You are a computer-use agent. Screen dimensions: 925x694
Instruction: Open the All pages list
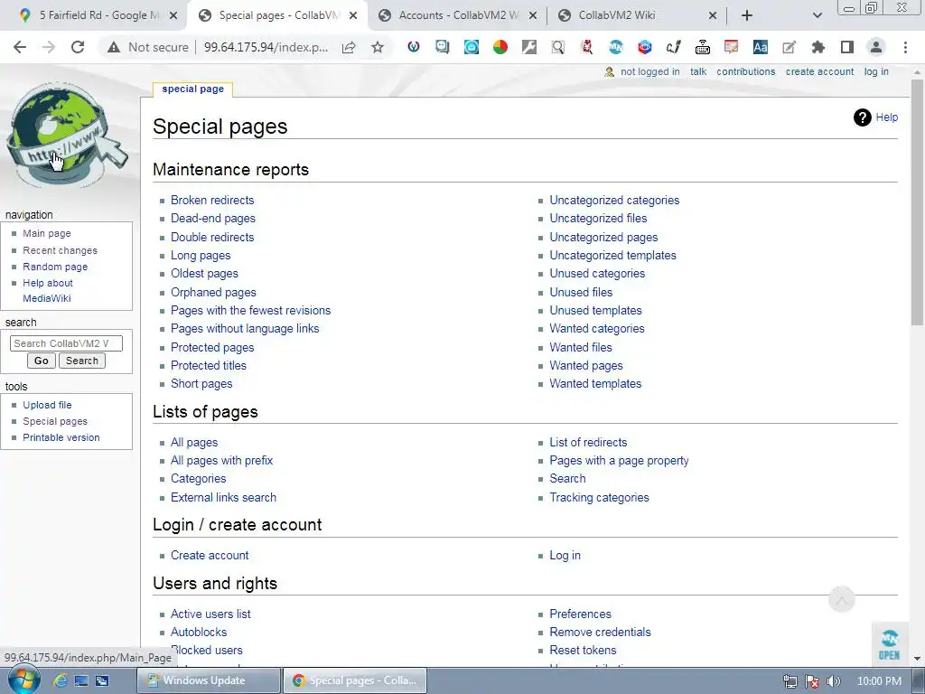194,443
